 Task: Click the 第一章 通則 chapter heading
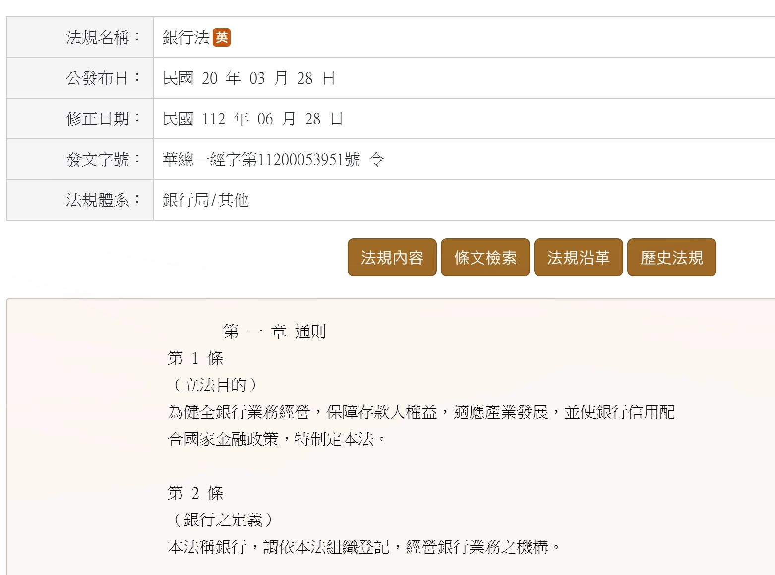point(274,331)
